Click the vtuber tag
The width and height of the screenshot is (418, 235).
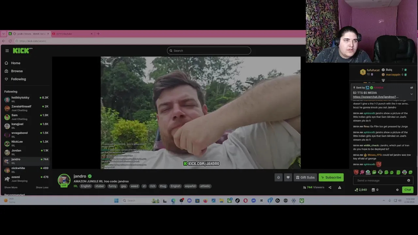point(100,186)
